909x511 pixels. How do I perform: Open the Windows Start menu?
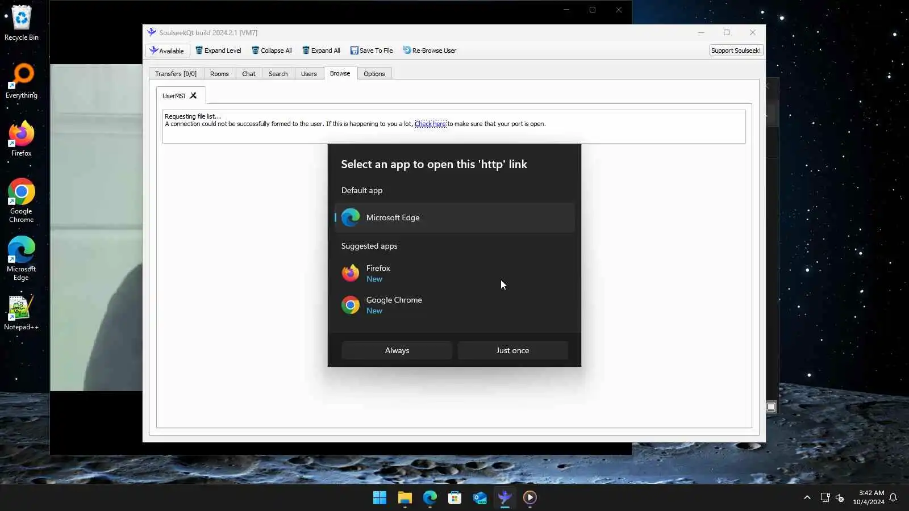click(x=380, y=498)
